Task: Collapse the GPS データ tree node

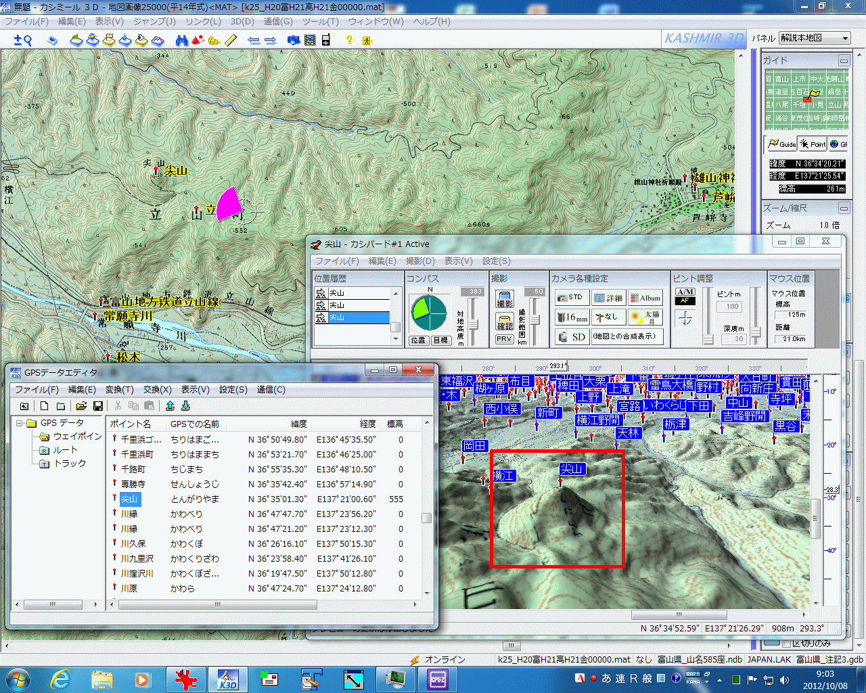Action: [x=20, y=423]
